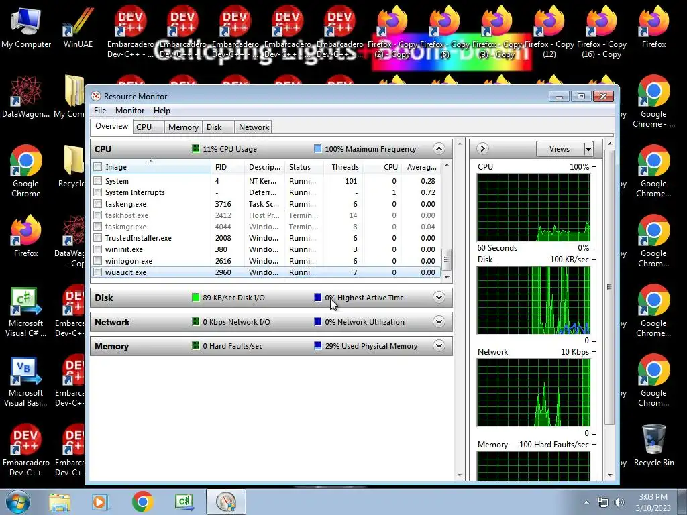Open the Recycle Bin desktop icon
The height and width of the screenshot is (515, 687).
tap(653, 446)
